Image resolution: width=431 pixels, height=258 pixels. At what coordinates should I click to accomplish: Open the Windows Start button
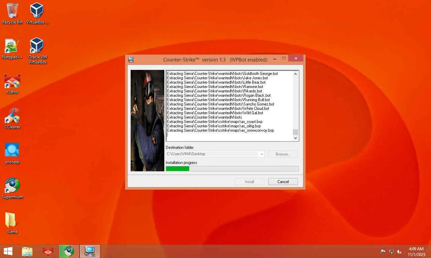tap(8, 251)
